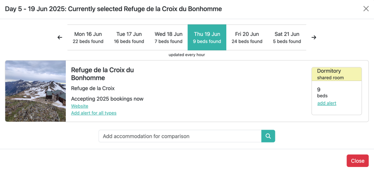
Task: Click the Accepting 2025 bookings now text
Action: click(107, 99)
